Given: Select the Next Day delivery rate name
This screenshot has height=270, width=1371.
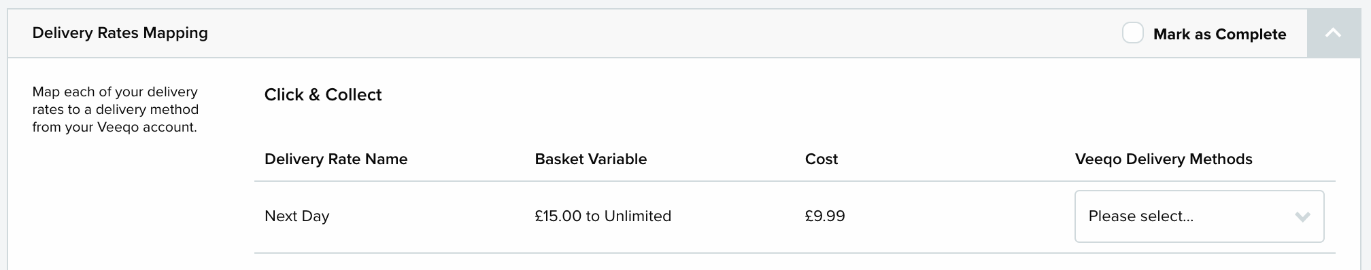Looking at the screenshot, I should click(297, 216).
